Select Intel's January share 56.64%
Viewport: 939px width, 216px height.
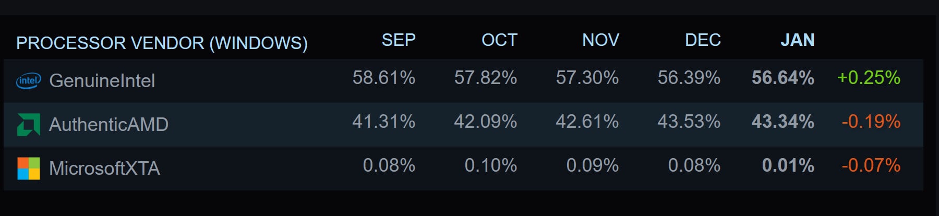[782, 78]
